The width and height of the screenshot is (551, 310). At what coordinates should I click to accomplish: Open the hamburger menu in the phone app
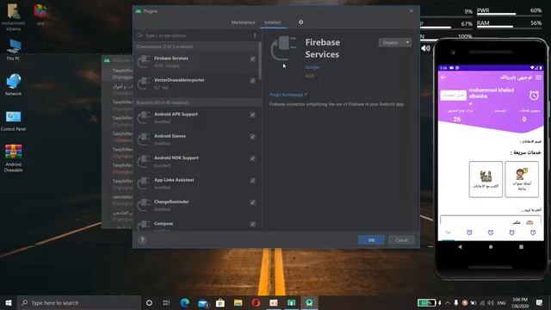pyautogui.click(x=538, y=77)
